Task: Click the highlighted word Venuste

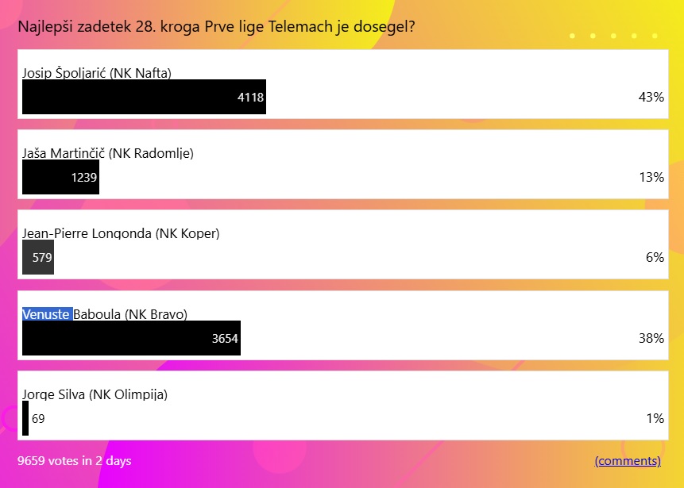Action: (x=47, y=314)
